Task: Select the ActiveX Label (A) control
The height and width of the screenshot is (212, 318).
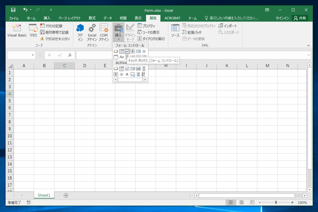Action: coord(127,74)
